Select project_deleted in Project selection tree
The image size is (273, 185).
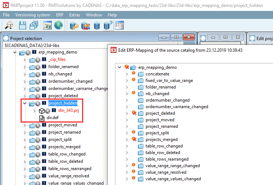click(x=63, y=96)
